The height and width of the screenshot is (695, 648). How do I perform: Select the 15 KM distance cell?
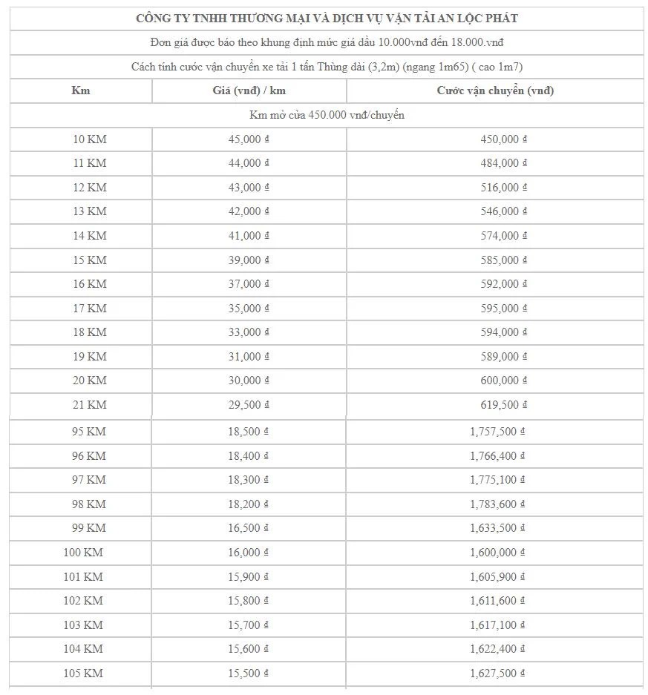(81, 260)
